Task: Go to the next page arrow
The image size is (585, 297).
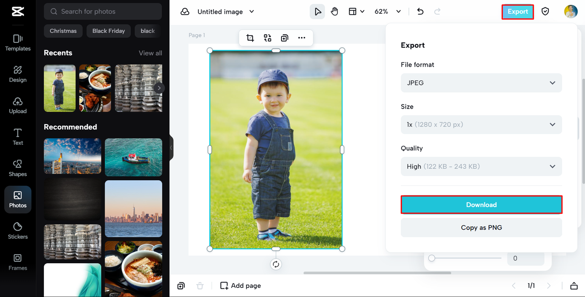Action: coord(549,286)
